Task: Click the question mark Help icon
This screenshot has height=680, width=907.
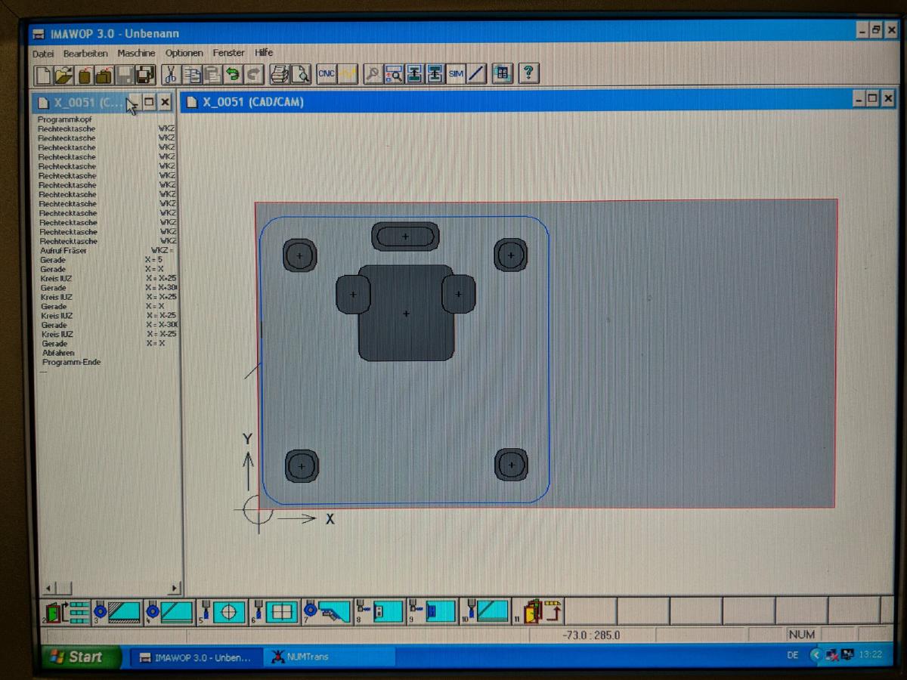Action: pyautogui.click(x=528, y=73)
